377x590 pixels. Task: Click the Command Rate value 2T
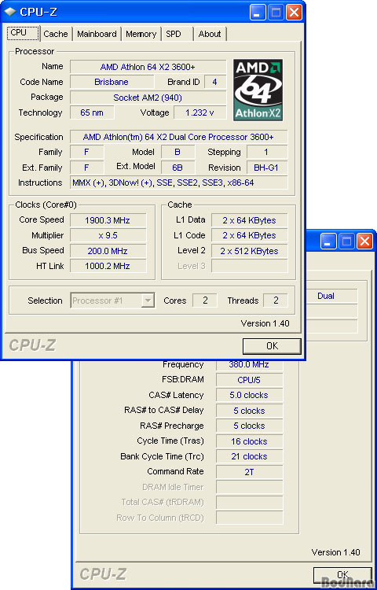coord(249,472)
